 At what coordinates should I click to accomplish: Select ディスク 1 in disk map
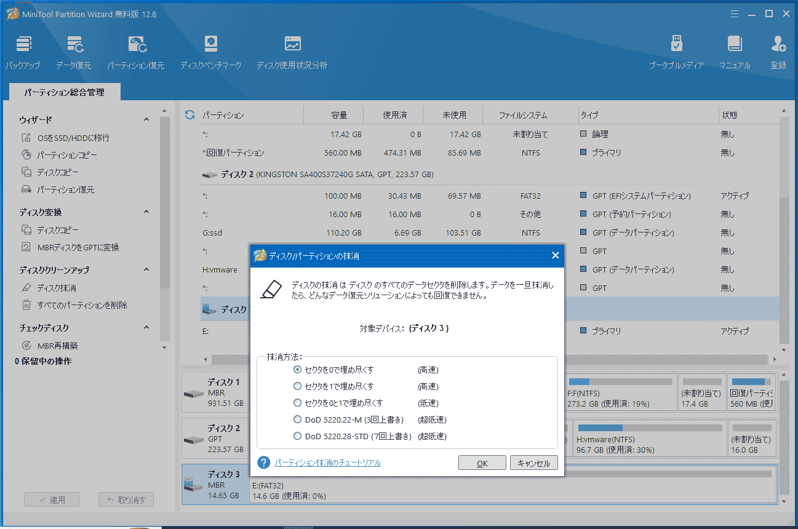(x=215, y=393)
